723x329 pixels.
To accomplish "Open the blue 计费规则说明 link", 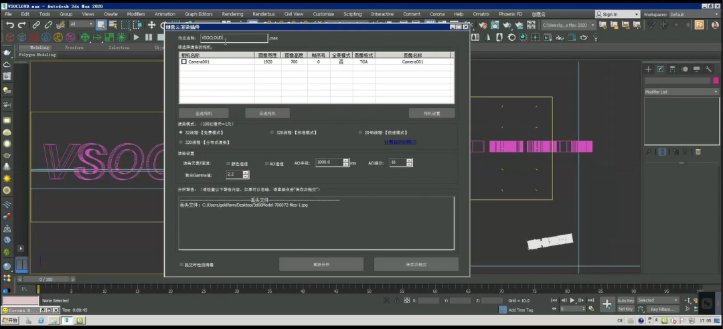I will click(400, 142).
